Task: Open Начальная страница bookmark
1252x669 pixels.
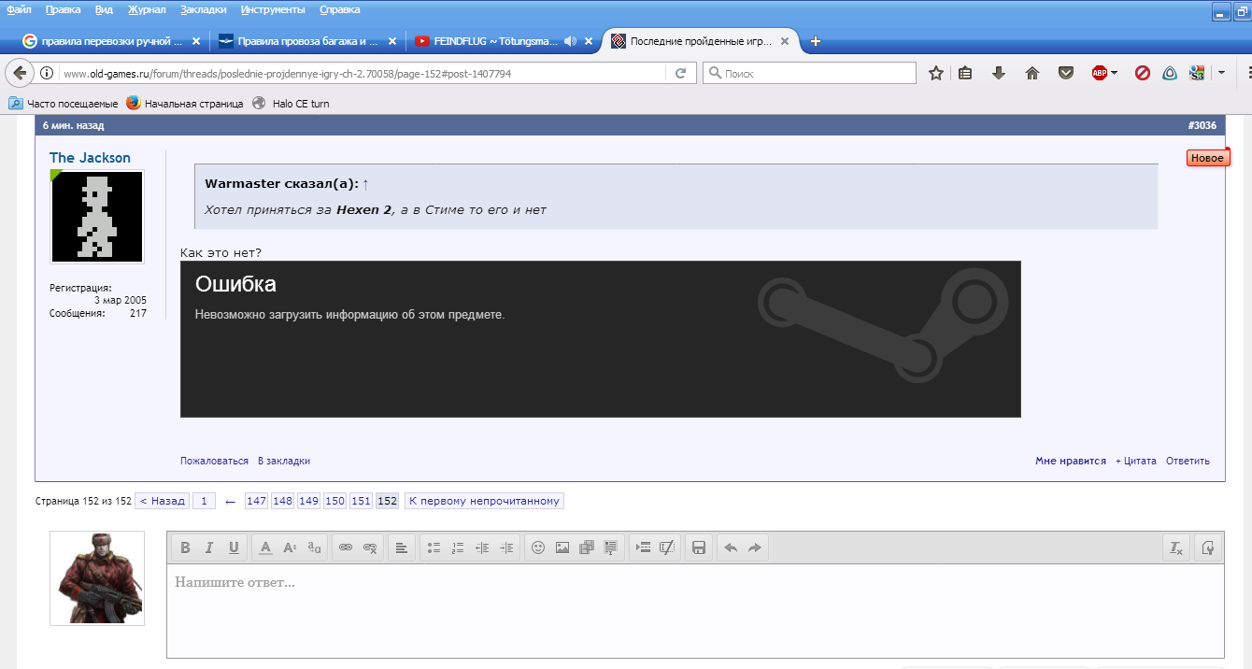Action: [x=185, y=104]
